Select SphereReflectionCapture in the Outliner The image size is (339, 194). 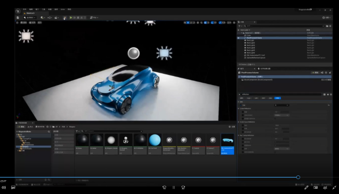255,58
